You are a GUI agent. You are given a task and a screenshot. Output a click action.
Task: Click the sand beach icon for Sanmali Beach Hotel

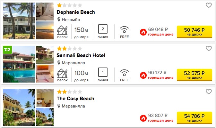pyautogui.click(x=62, y=73)
